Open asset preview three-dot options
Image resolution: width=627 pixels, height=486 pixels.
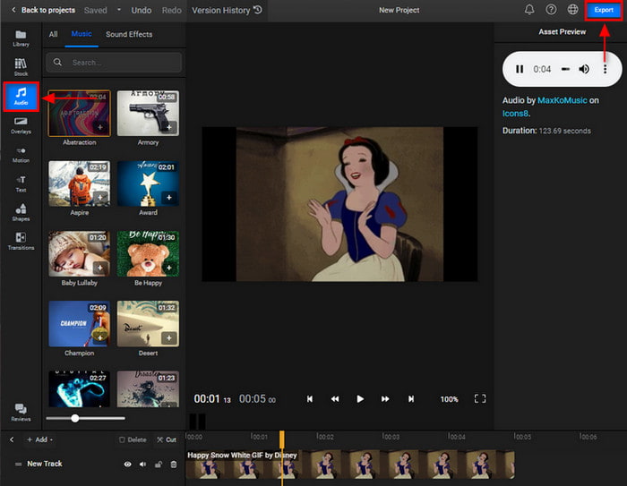tap(605, 69)
